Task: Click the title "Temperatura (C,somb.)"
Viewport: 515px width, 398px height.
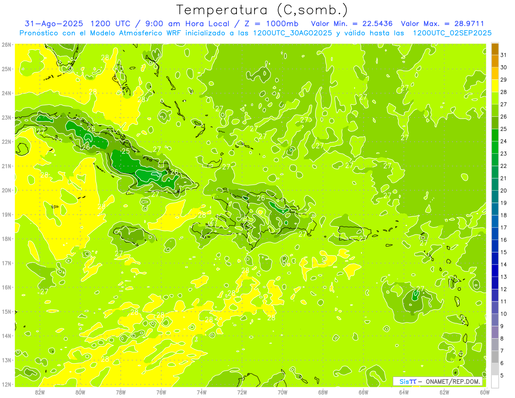Action: click(x=262, y=10)
